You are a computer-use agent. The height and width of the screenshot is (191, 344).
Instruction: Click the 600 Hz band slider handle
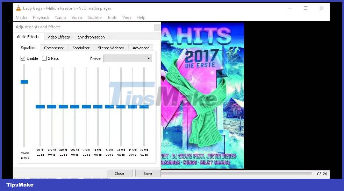(75, 107)
